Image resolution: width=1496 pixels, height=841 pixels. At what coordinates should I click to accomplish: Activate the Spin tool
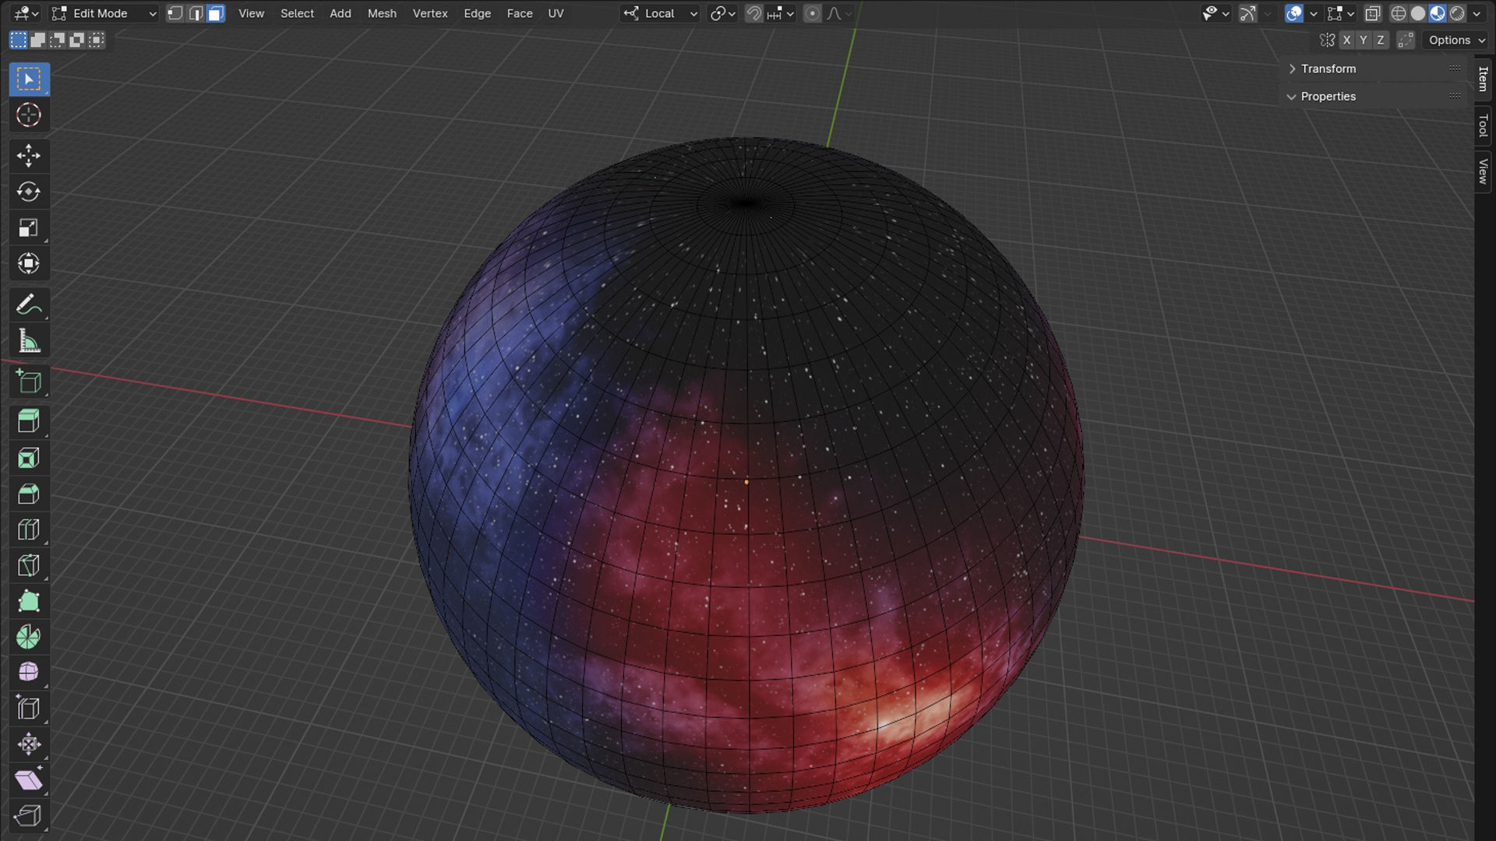point(29,637)
